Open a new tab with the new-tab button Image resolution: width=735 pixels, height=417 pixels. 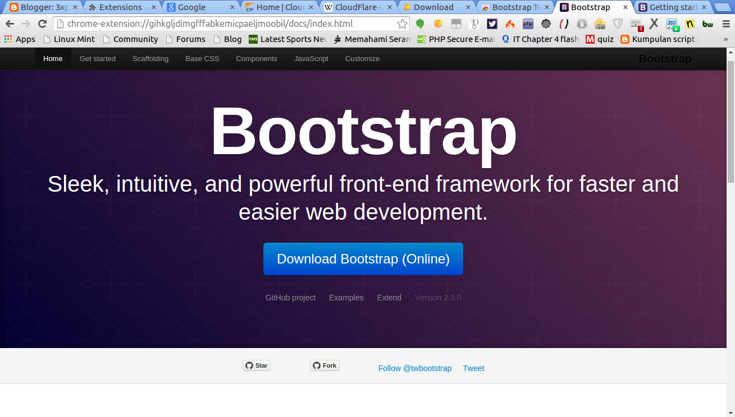tap(722, 8)
